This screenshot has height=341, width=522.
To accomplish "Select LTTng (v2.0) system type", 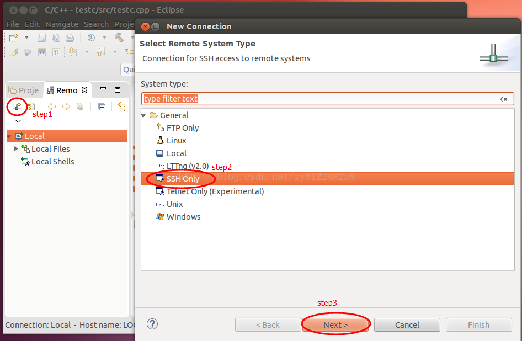I will 328,166.
